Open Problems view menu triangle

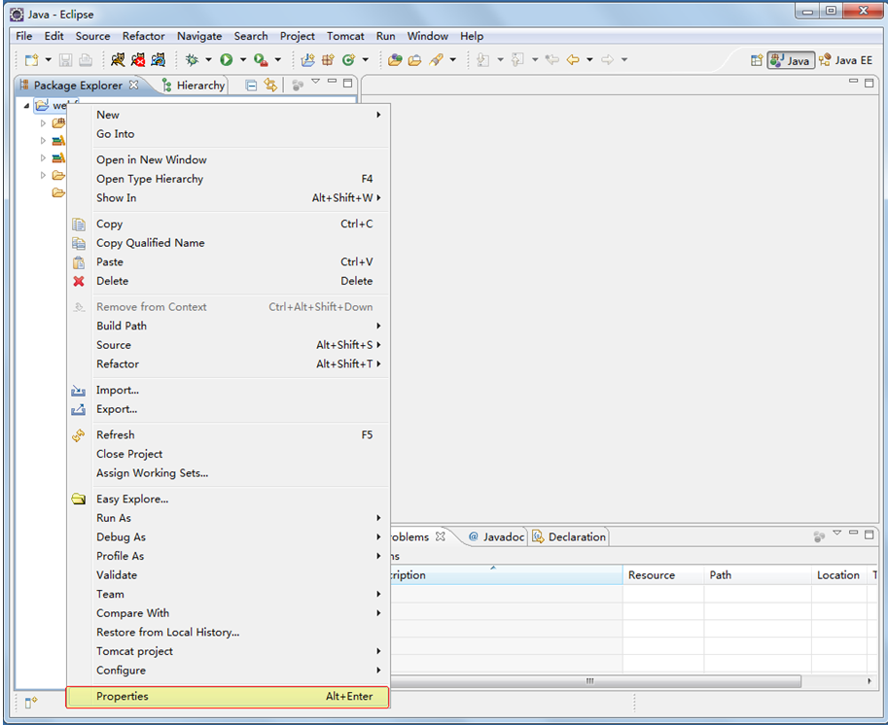pyautogui.click(x=837, y=533)
